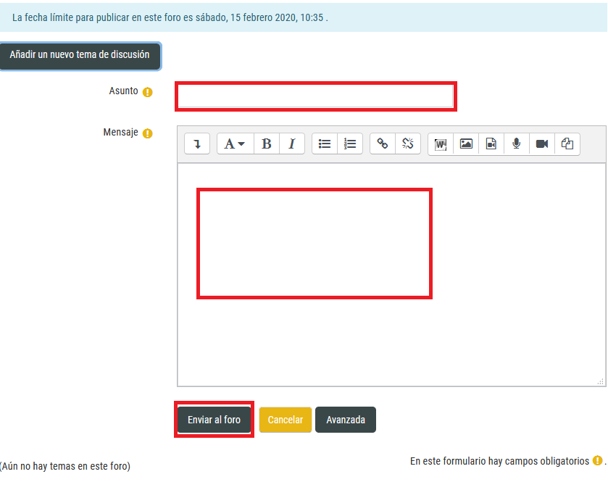Expand the editor toolbar with the arrow toggle

[x=197, y=144]
